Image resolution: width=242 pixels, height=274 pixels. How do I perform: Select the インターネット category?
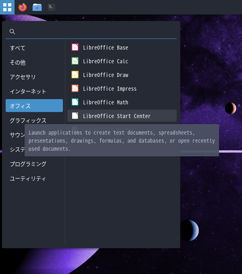tap(34, 91)
